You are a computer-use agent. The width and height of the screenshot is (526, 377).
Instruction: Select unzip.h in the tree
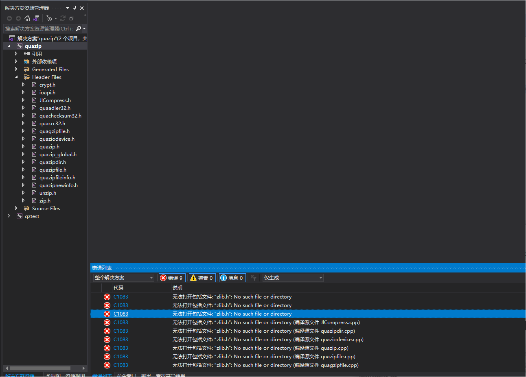[x=48, y=193]
